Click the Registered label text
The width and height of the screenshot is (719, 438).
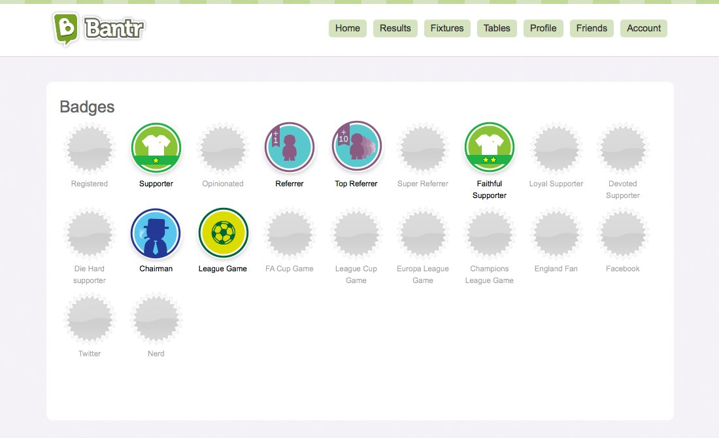(90, 184)
